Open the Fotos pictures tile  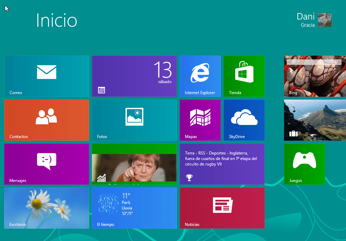tap(134, 120)
